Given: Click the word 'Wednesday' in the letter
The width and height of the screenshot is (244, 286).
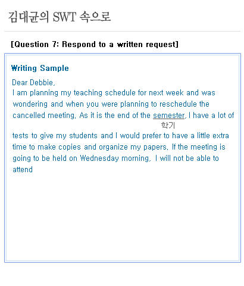Looking at the screenshot, I should [99, 158].
